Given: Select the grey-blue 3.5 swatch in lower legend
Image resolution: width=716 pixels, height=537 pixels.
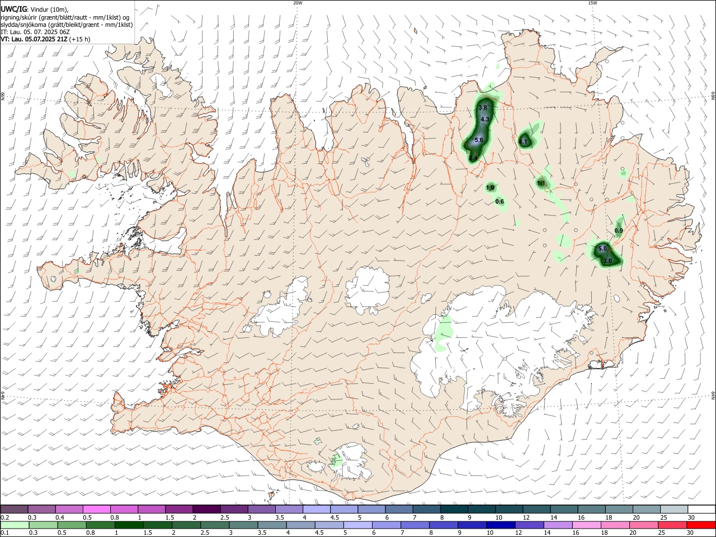Looking at the screenshot, I should coord(272,525).
